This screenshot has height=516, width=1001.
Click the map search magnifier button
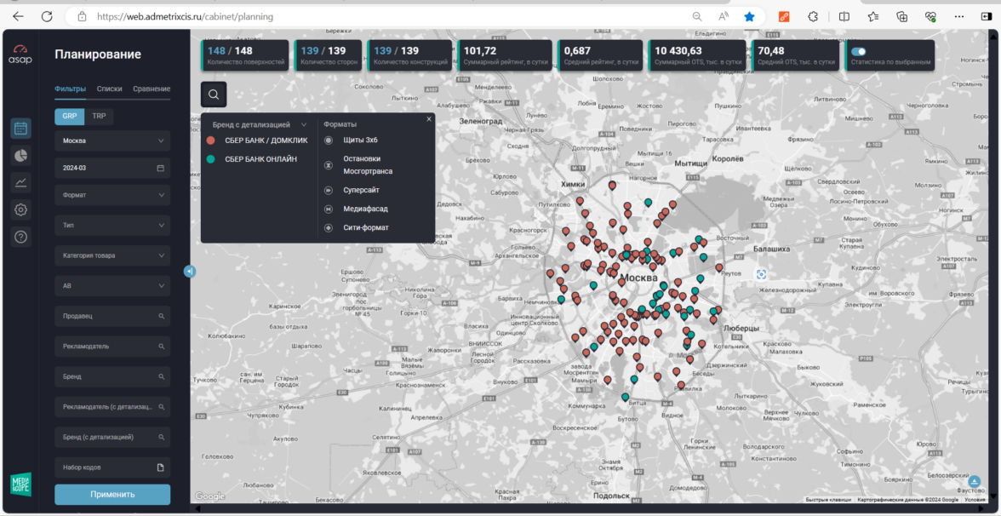point(214,95)
